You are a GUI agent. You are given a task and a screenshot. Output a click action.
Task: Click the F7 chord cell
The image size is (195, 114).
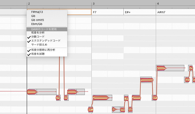tap(108, 12)
